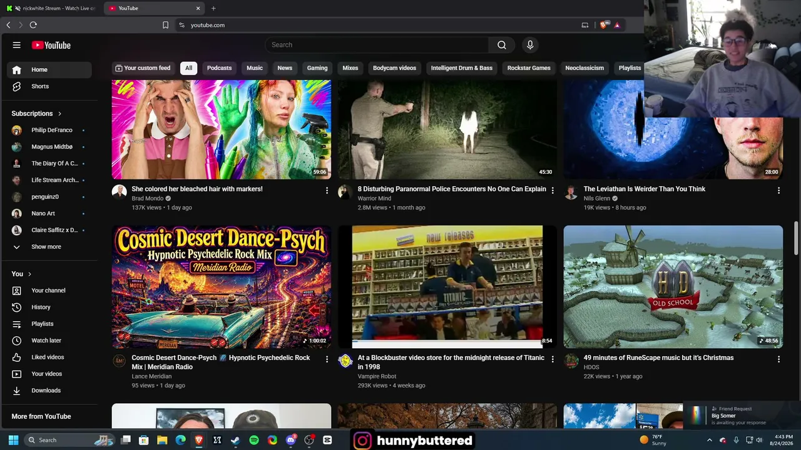Show hidden icons in the system tray
The height and width of the screenshot is (450, 801).
point(710,440)
